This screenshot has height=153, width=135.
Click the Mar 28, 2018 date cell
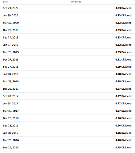[x=11, y=81]
